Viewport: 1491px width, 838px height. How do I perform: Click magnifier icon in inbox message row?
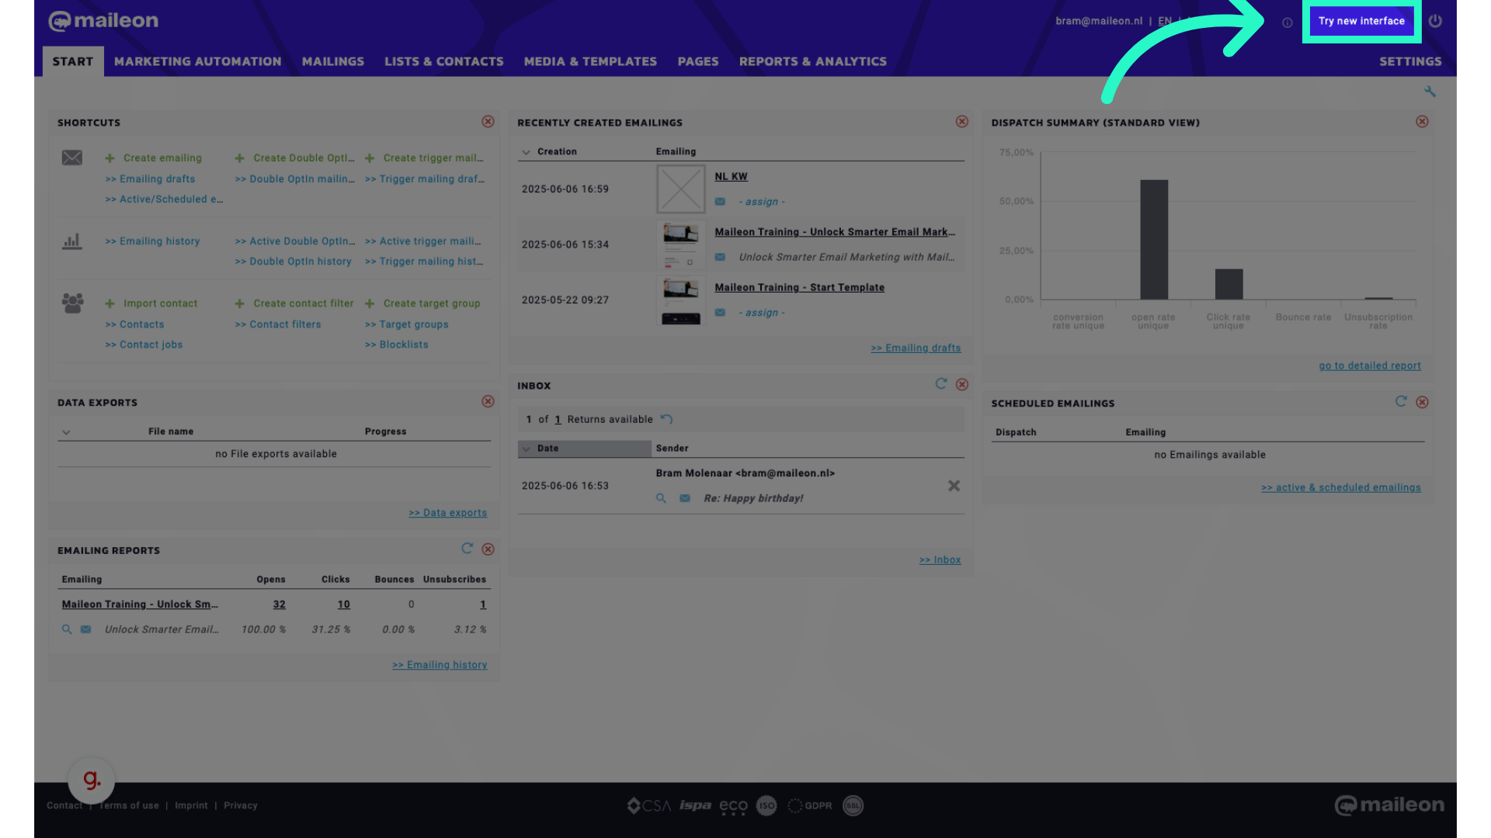pos(661,498)
